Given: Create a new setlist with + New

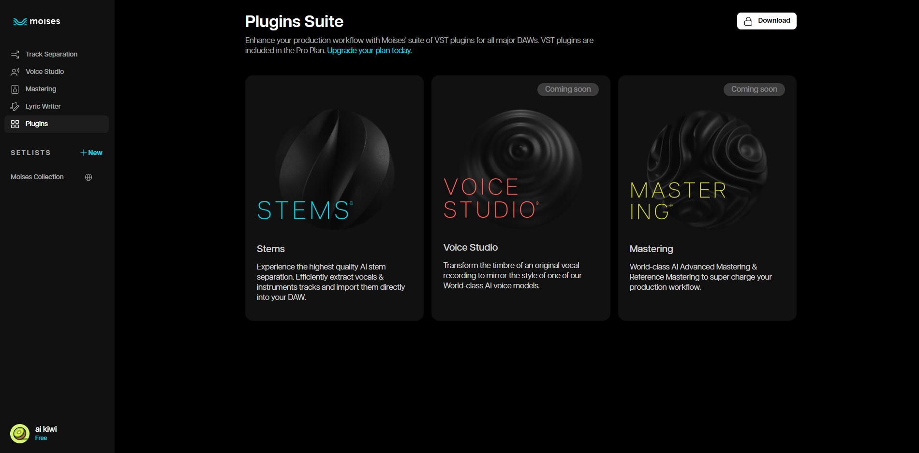Looking at the screenshot, I should pyautogui.click(x=91, y=153).
